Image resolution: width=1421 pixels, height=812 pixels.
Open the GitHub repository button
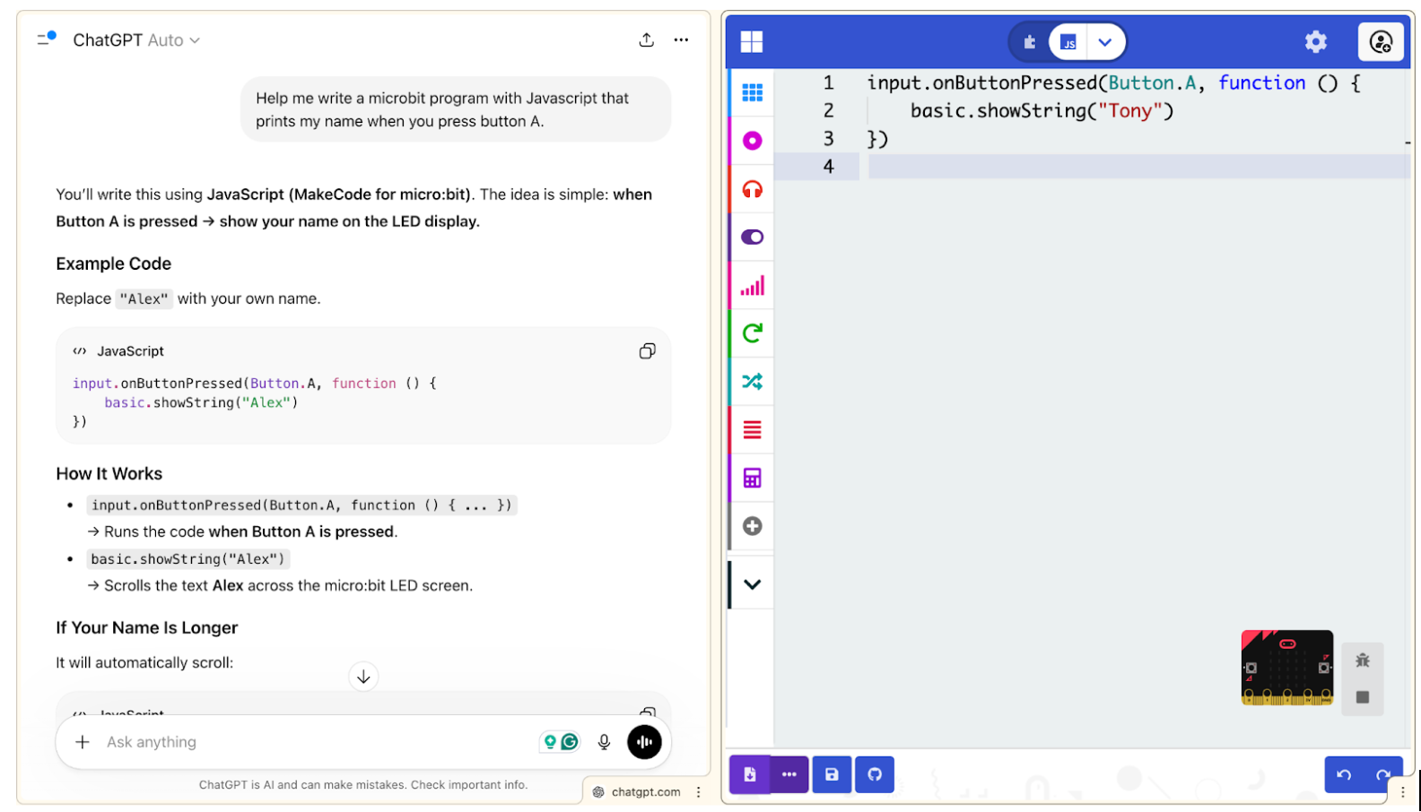(875, 774)
